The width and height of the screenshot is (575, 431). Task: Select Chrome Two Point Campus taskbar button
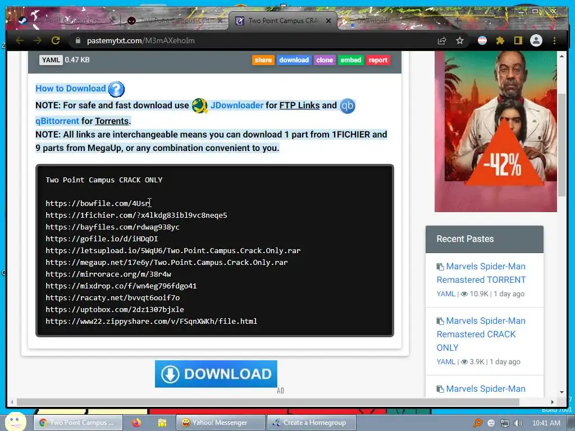click(x=78, y=423)
